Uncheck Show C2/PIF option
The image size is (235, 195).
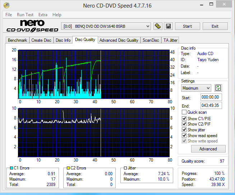pos(184,124)
